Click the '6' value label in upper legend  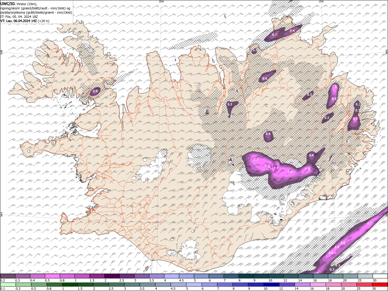pyautogui.click(x=209, y=280)
